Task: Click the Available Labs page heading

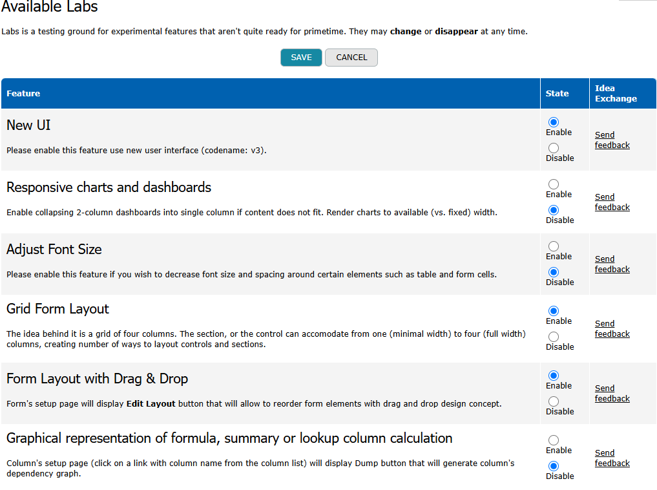Action: coord(50,6)
